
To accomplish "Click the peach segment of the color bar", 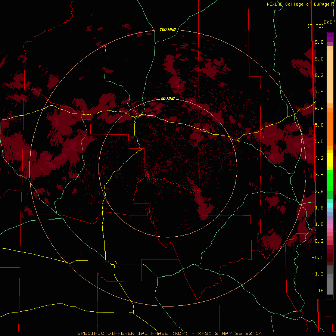I will click(x=330, y=76).
